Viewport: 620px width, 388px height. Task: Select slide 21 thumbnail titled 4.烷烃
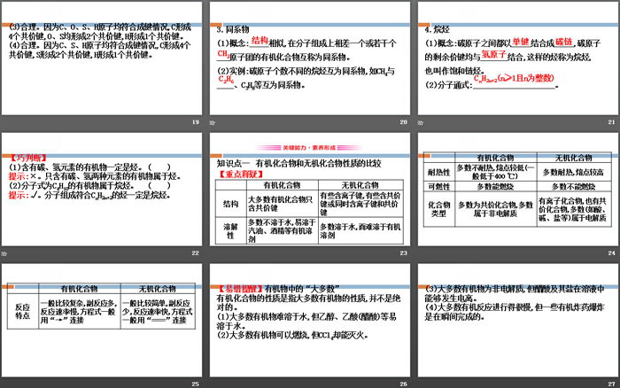[x=518, y=58]
